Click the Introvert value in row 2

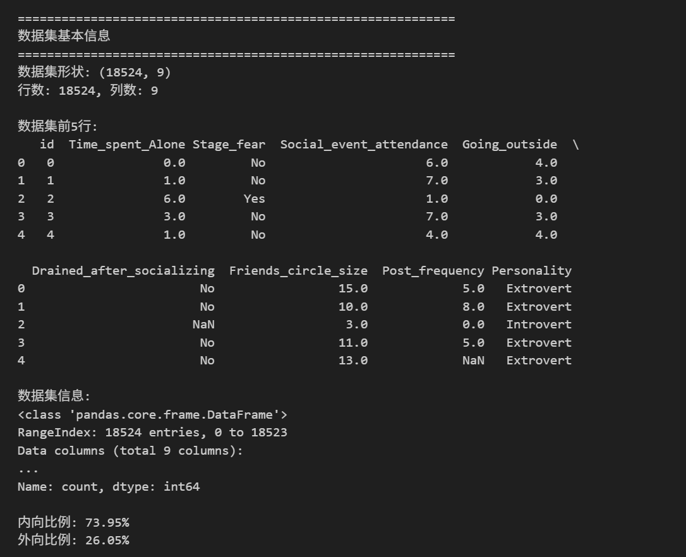tap(539, 325)
